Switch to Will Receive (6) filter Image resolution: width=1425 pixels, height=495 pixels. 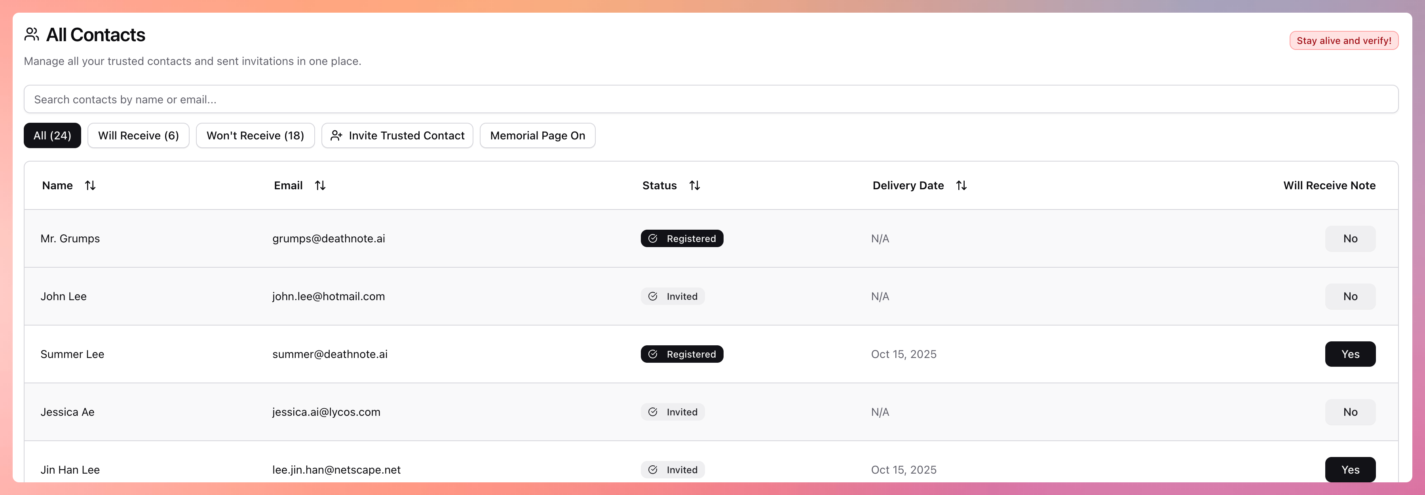[138, 136]
